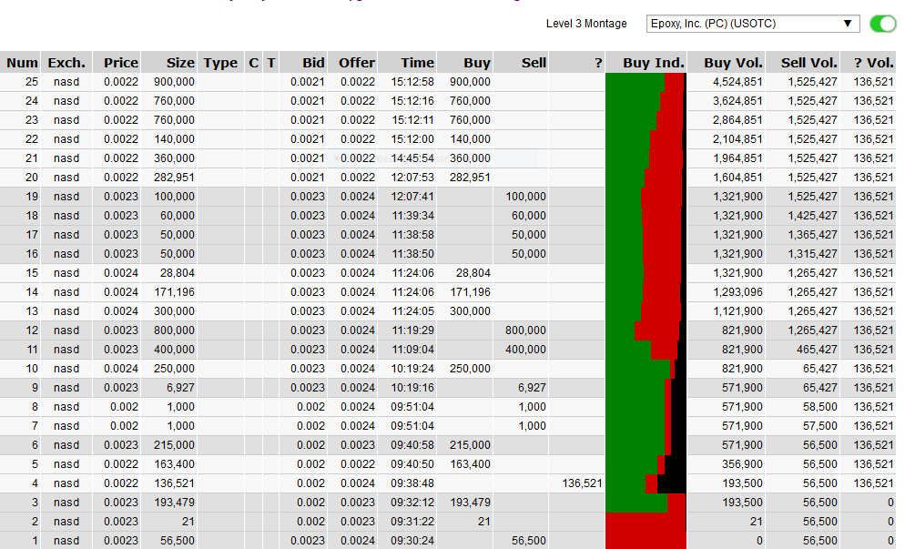The image size is (915, 549).
Task: Click the Price column header
Action: pos(120,63)
